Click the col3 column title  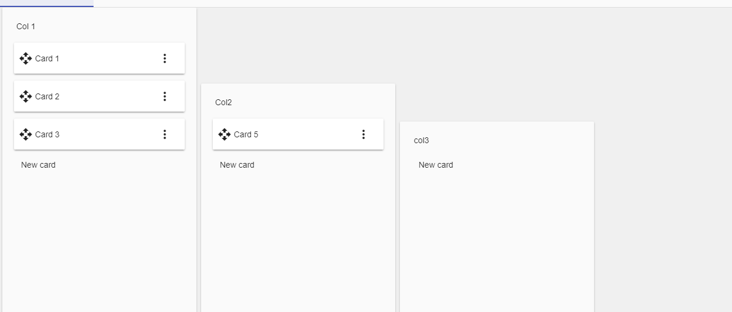pos(422,140)
